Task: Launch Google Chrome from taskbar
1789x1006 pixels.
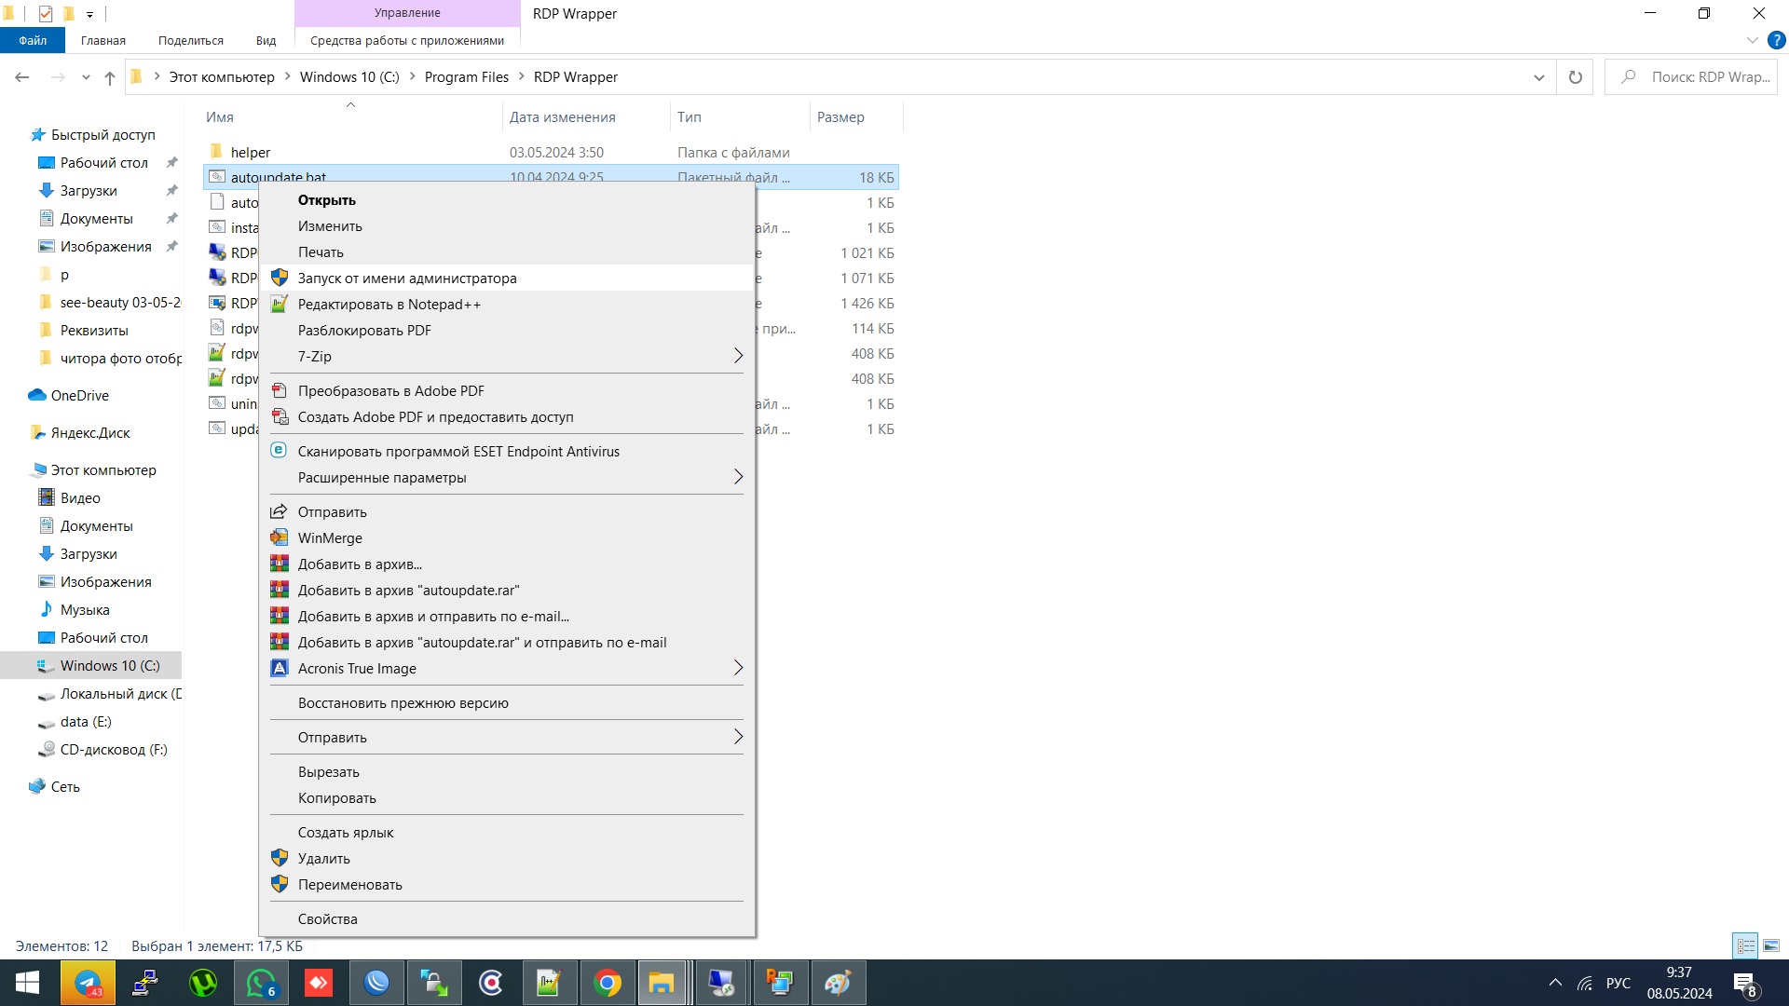Action: pos(608,983)
